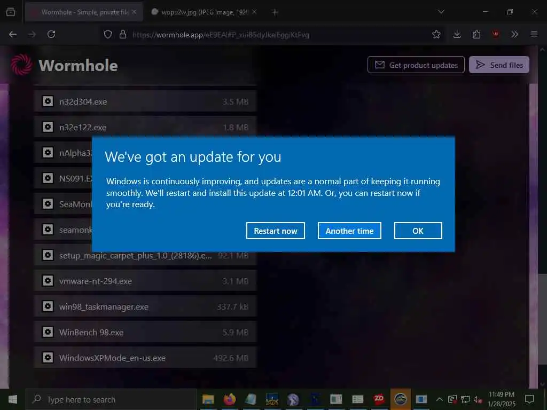Click the file icon beside win98_taskmanager.exe
This screenshot has height=410, width=547.
pos(48,306)
